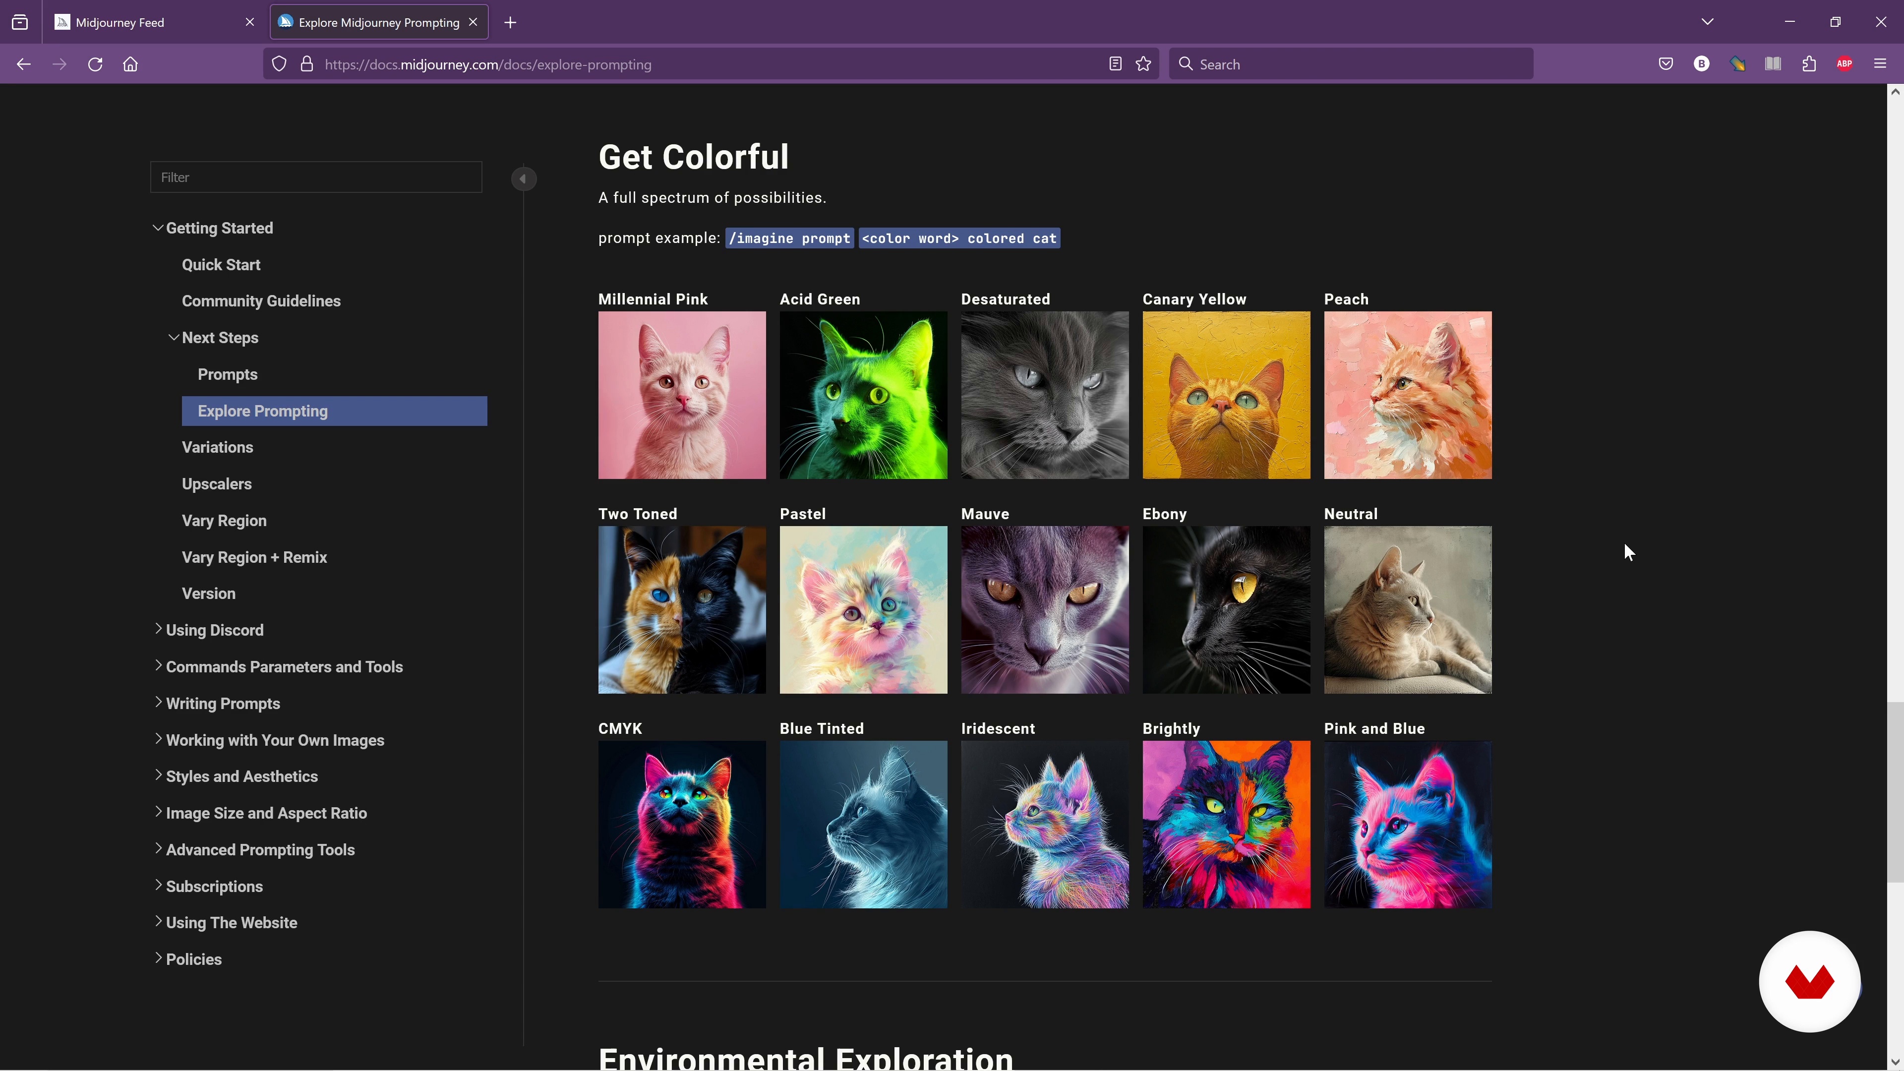This screenshot has height=1071, width=1904.
Task: Go back to the previous page
Action: (x=24, y=64)
